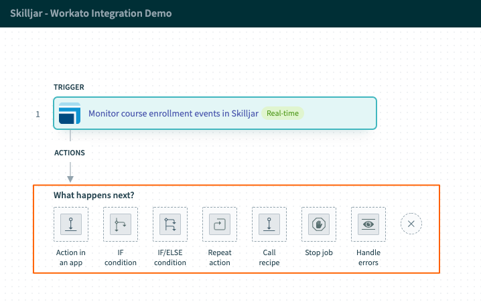Open the Monitor course enrollment events trigger text
The height and width of the screenshot is (302, 481).
coord(174,113)
